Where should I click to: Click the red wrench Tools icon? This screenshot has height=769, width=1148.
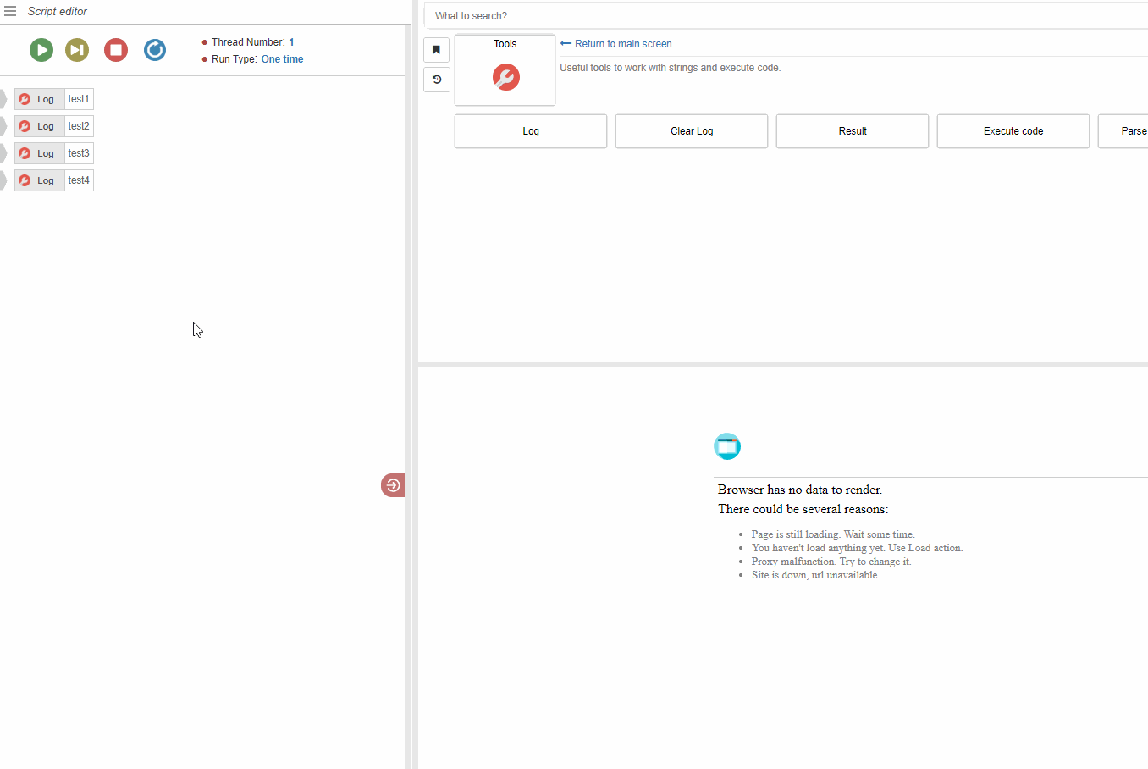(x=505, y=77)
